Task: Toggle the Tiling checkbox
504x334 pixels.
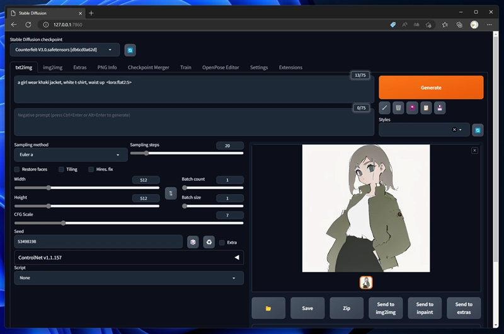Action: [x=62, y=170]
